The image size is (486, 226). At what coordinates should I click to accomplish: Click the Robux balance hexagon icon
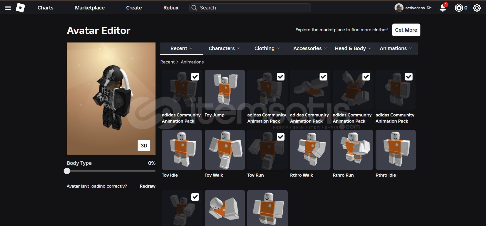point(459,8)
